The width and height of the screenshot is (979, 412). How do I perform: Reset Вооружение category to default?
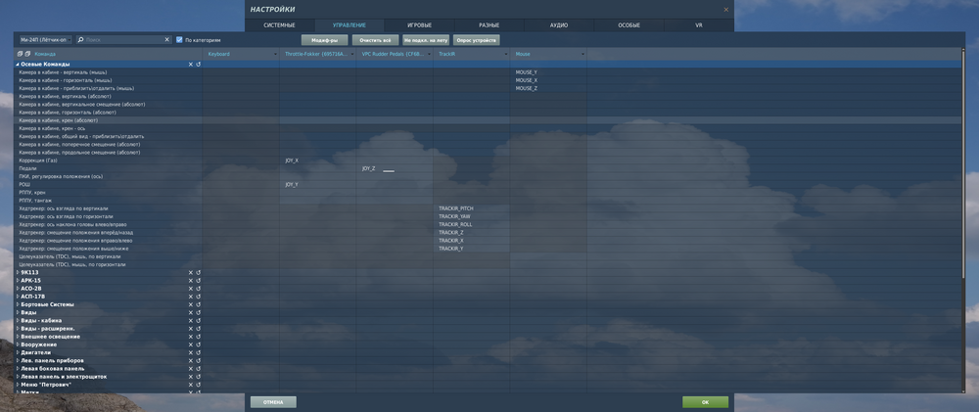199,344
